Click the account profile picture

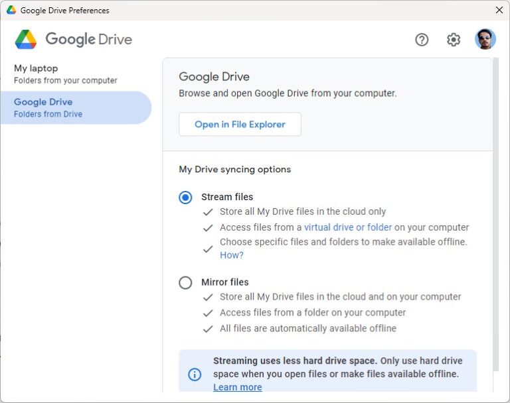click(485, 39)
